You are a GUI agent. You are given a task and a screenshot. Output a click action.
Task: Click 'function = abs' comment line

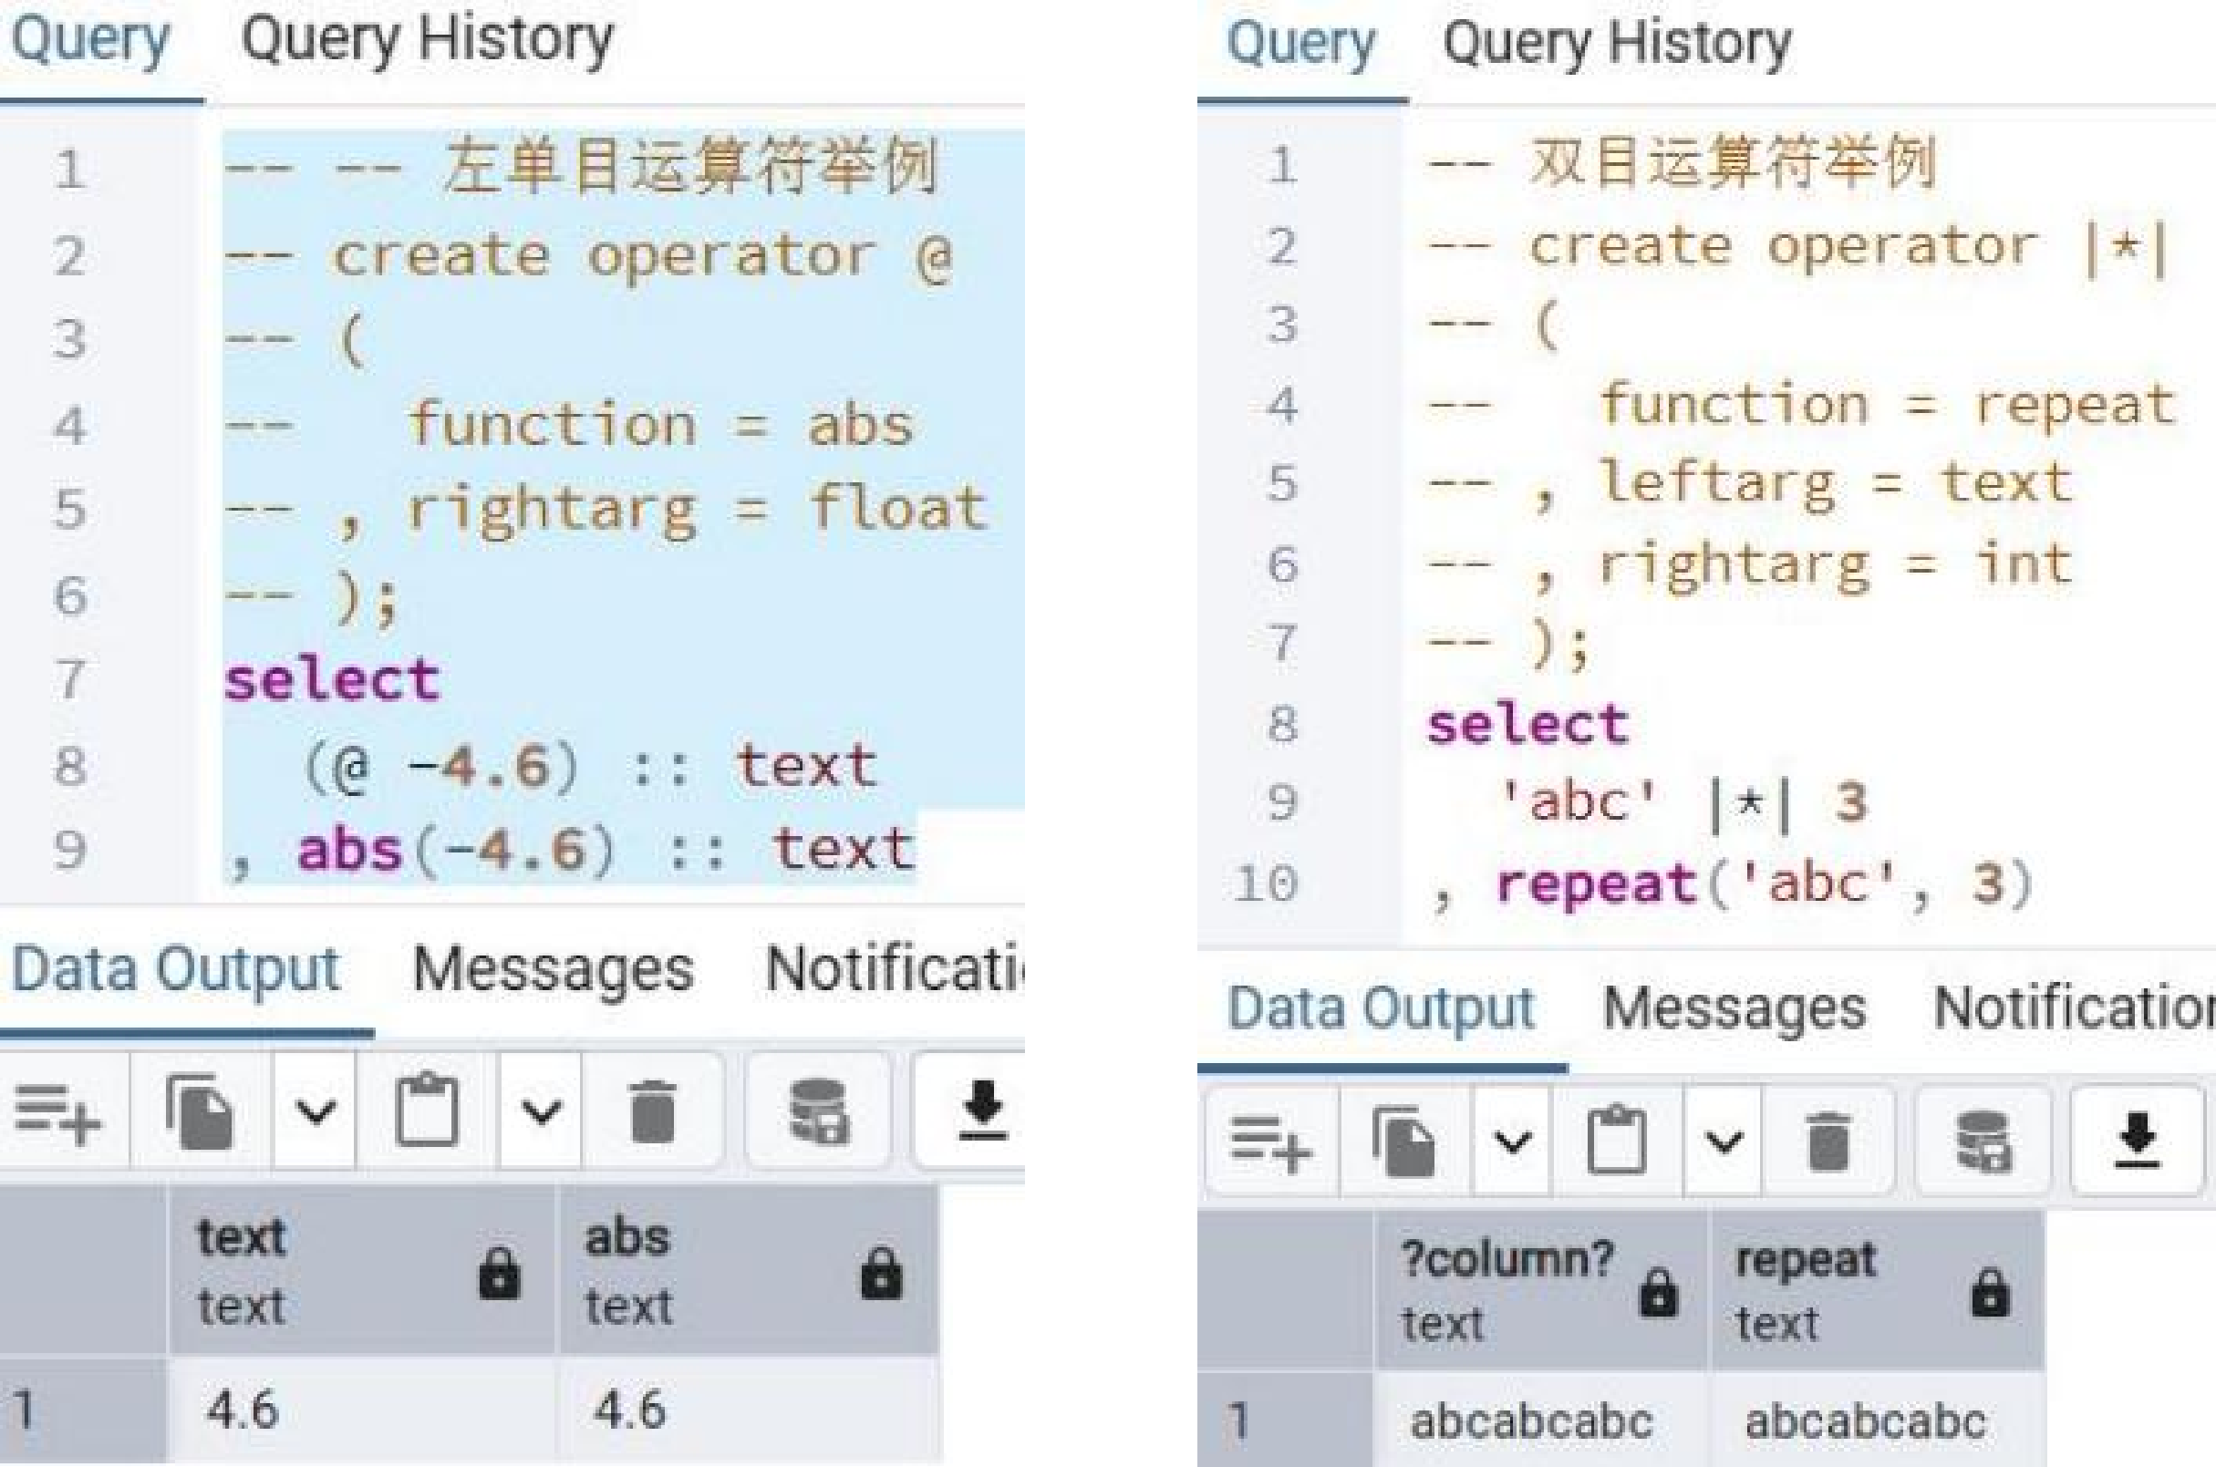(x=569, y=426)
